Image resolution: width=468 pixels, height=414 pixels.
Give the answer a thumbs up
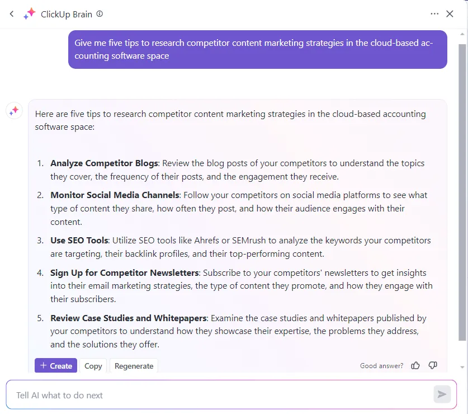click(415, 365)
